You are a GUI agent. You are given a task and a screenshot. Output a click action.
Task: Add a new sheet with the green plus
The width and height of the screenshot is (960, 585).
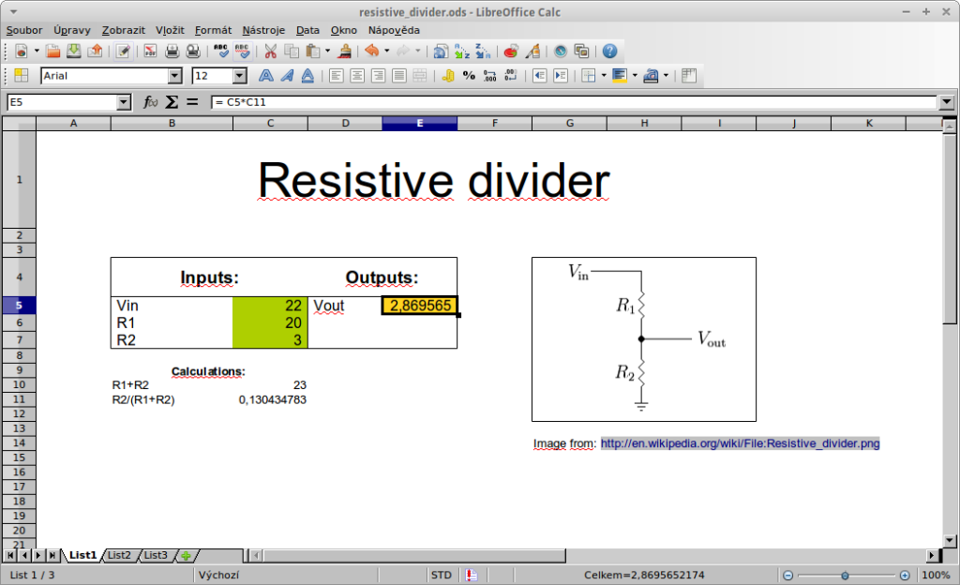tap(185, 555)
